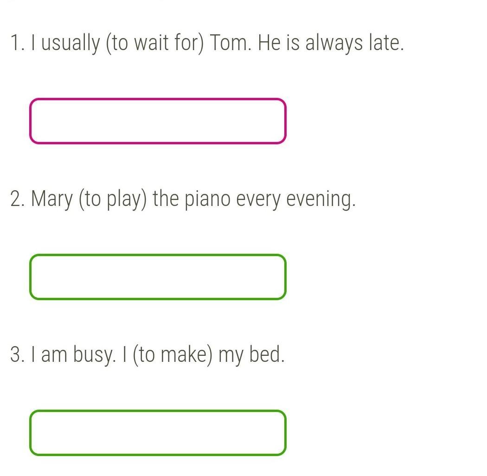Click the question number '2.'
Screen dimensions: 487x476
point(18,200)
